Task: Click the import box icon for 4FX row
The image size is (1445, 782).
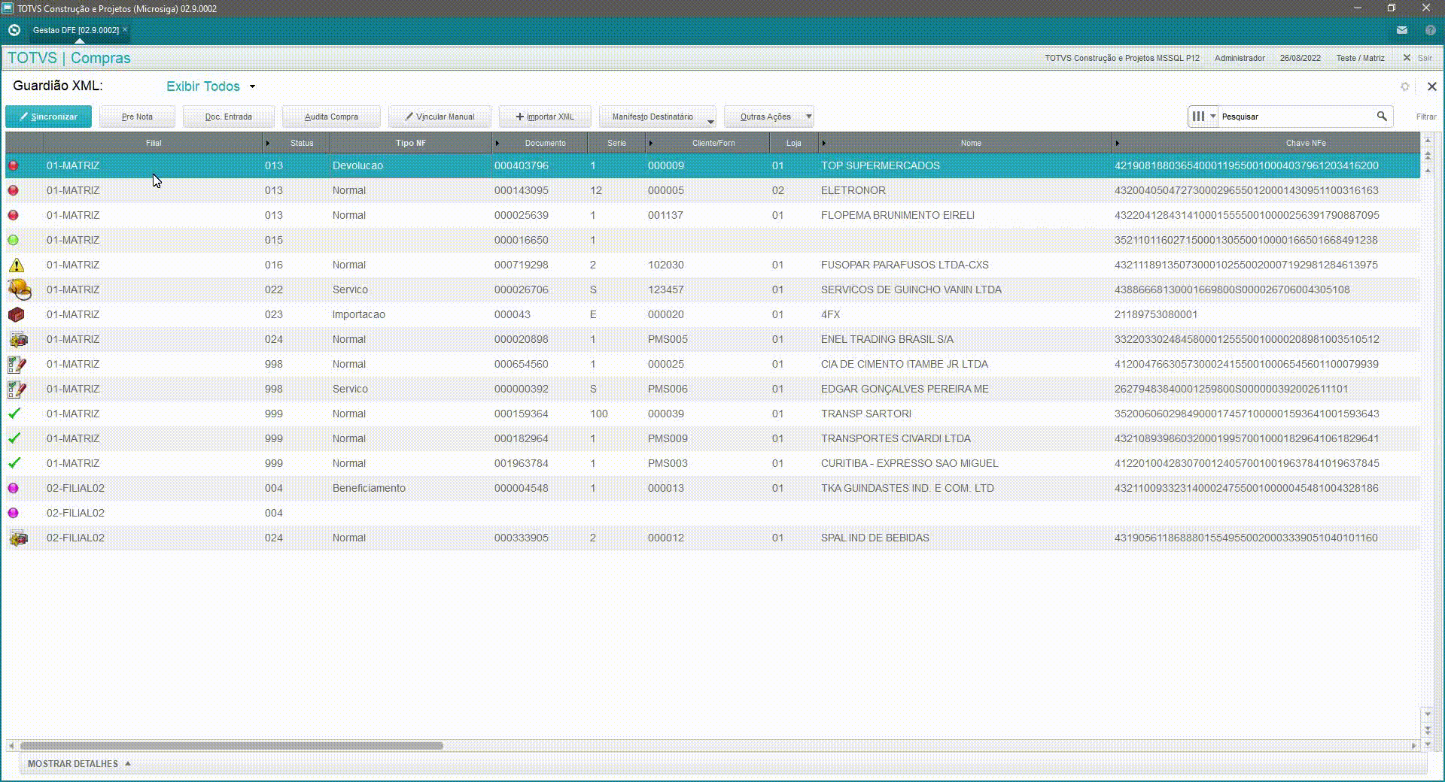Action: coord(16,314)
